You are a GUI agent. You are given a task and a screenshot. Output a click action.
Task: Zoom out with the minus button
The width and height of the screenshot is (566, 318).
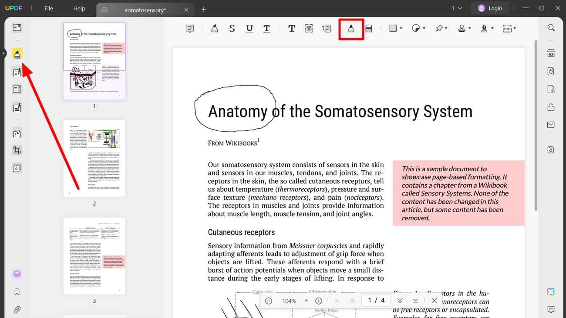click(269, 301)
